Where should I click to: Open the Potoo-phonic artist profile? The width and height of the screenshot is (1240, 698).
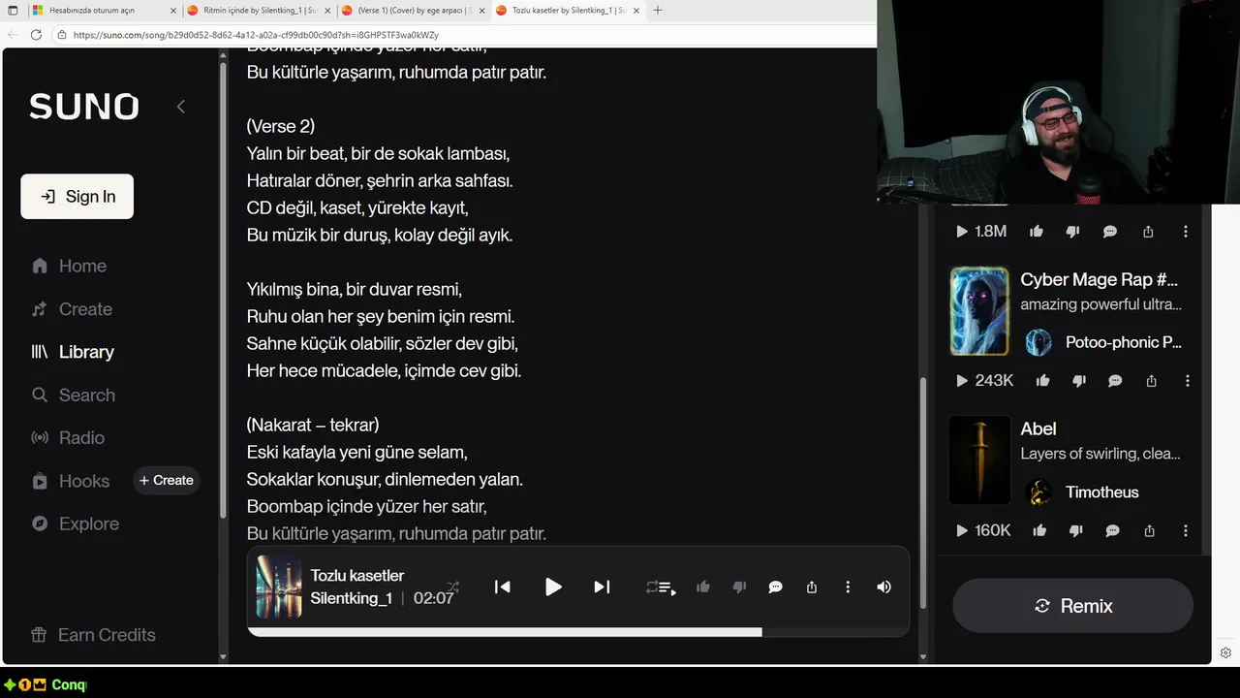click(x=1123, y=342)
